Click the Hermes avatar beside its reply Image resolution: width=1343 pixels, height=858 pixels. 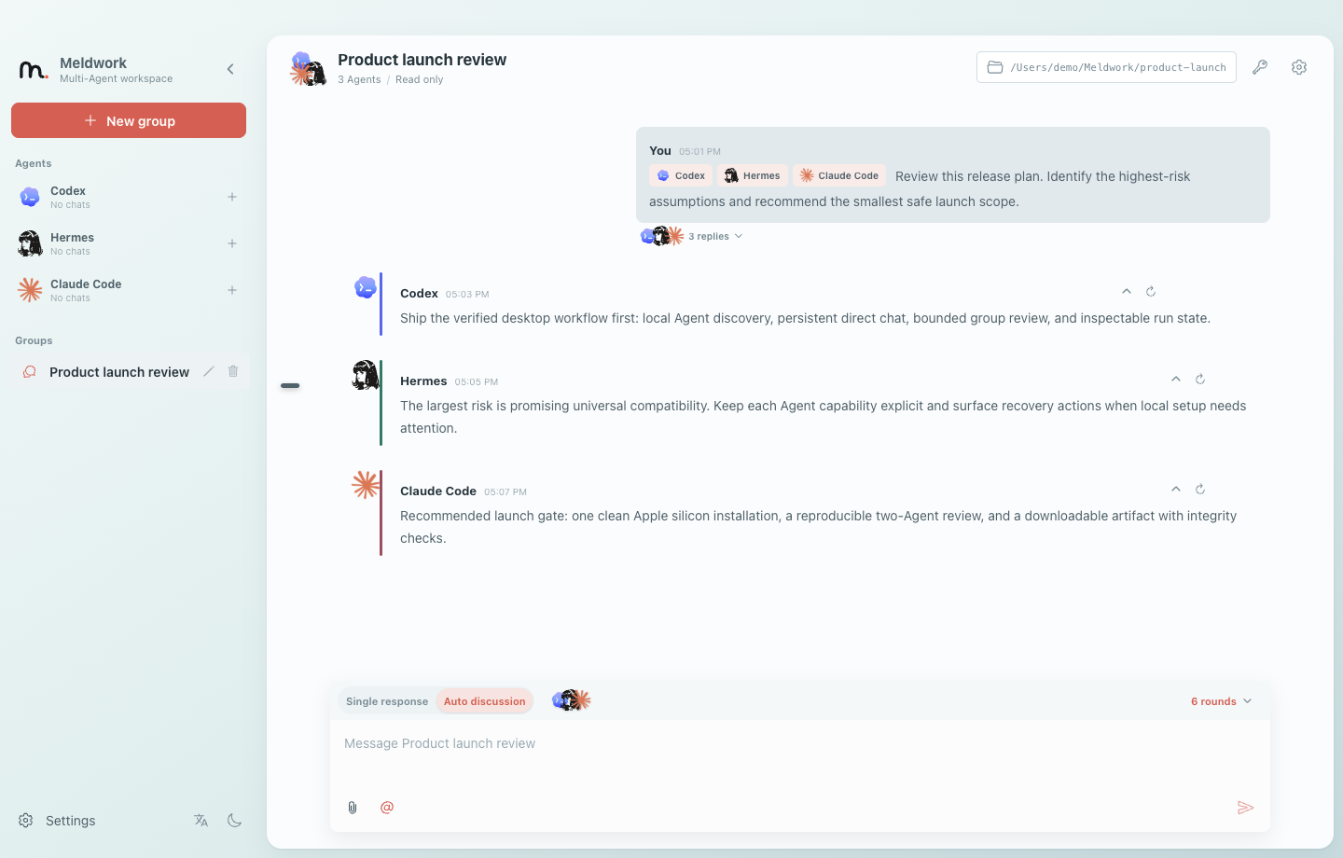(x=366, y=375)
